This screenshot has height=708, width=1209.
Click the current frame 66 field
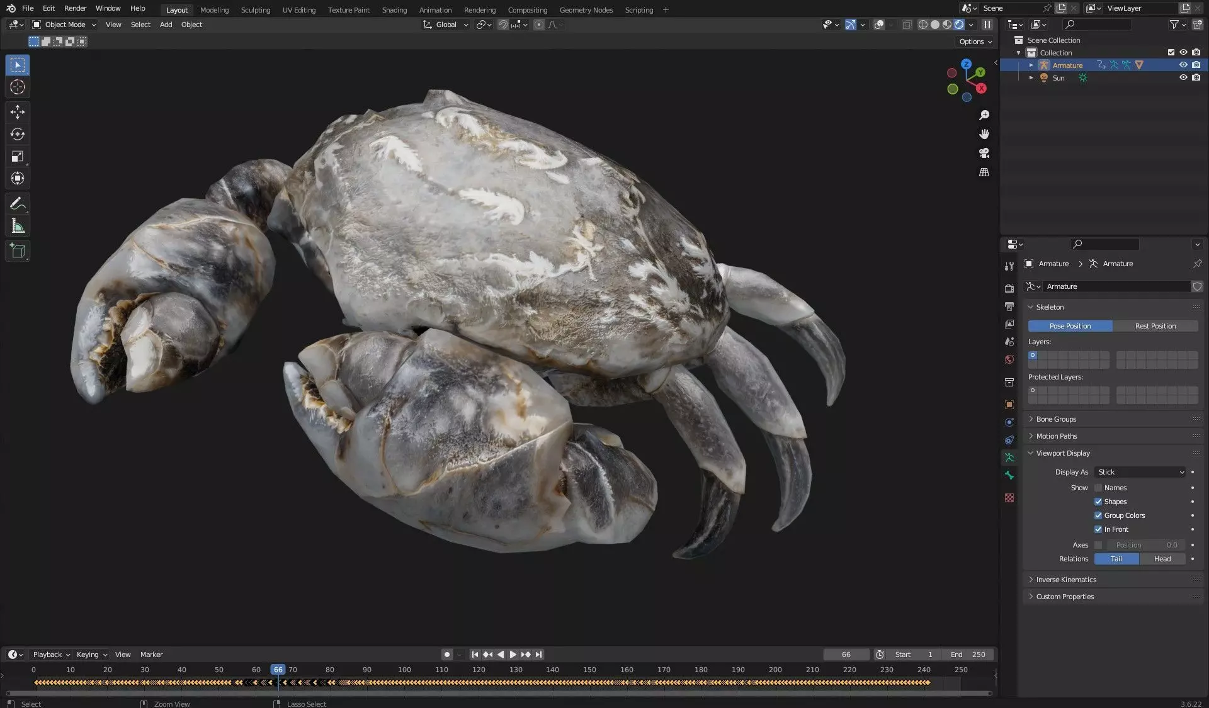click(x=846, y=655)
